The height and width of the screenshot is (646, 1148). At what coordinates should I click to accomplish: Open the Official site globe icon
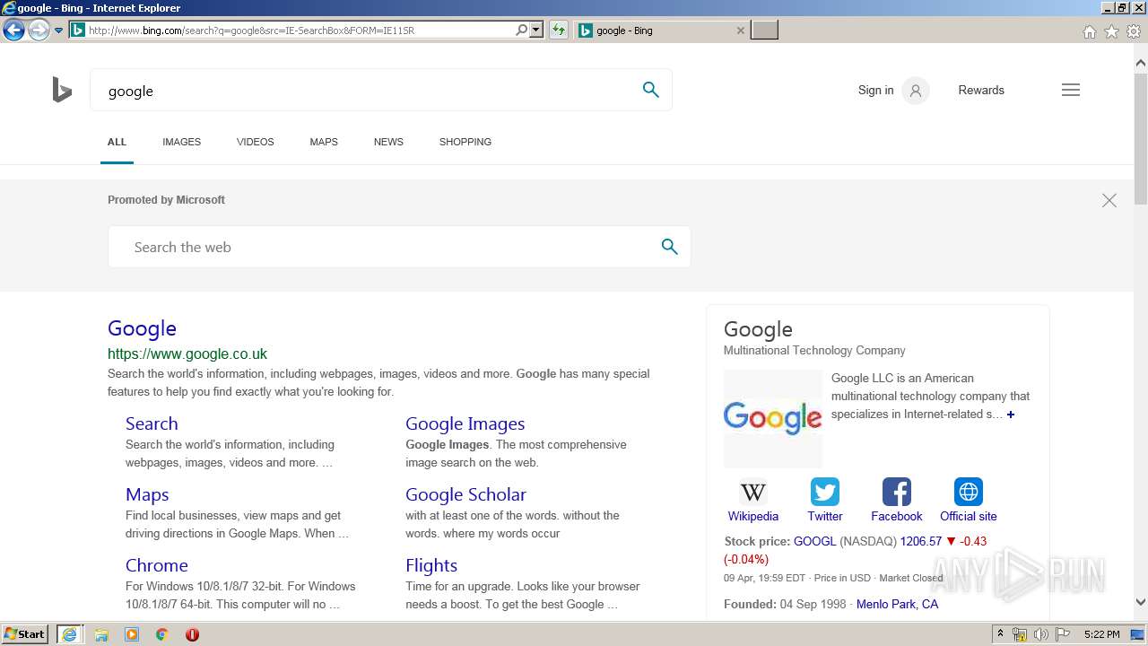[x=969, y=492]
